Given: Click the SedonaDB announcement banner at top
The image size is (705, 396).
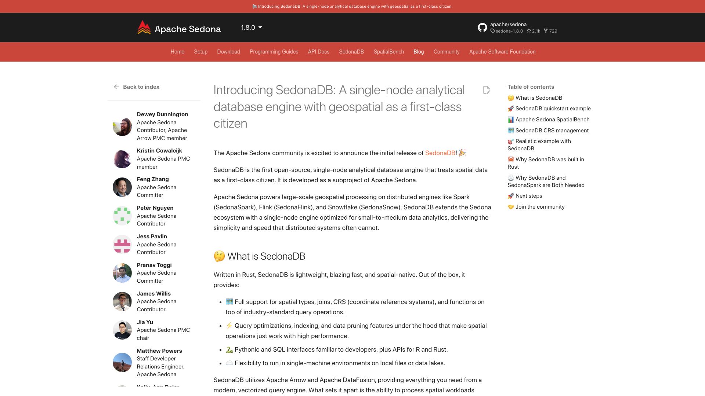Looking at the screenshot, I should (x=352, y=6).
